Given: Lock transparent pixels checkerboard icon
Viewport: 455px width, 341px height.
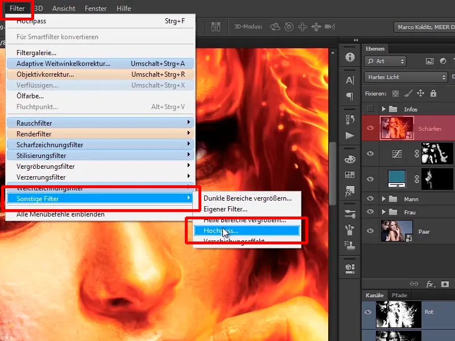Looking at the screenshot, I should (395, 94).
